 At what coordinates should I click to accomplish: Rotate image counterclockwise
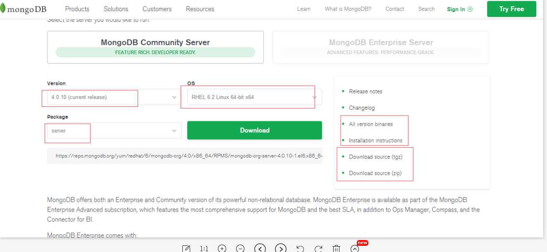coord(301,248)
